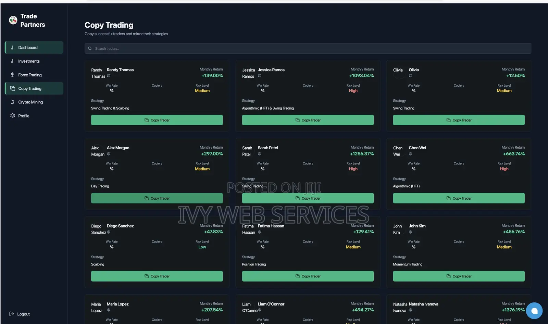Focus the Search traders field
Screen dimensions: 548x324
(308, 48)
